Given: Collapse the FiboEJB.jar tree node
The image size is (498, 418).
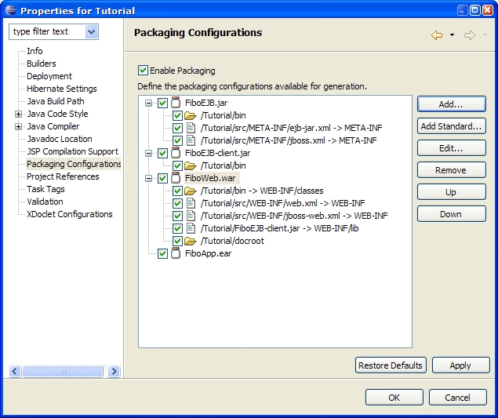Looking at the screenshot, I should tap(149, 103).
